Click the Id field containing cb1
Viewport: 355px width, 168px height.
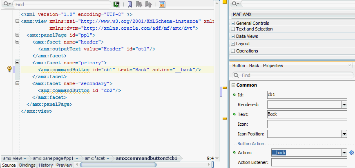(x=307, y=95)
